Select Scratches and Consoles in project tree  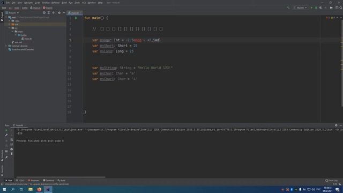click(21, 49)
